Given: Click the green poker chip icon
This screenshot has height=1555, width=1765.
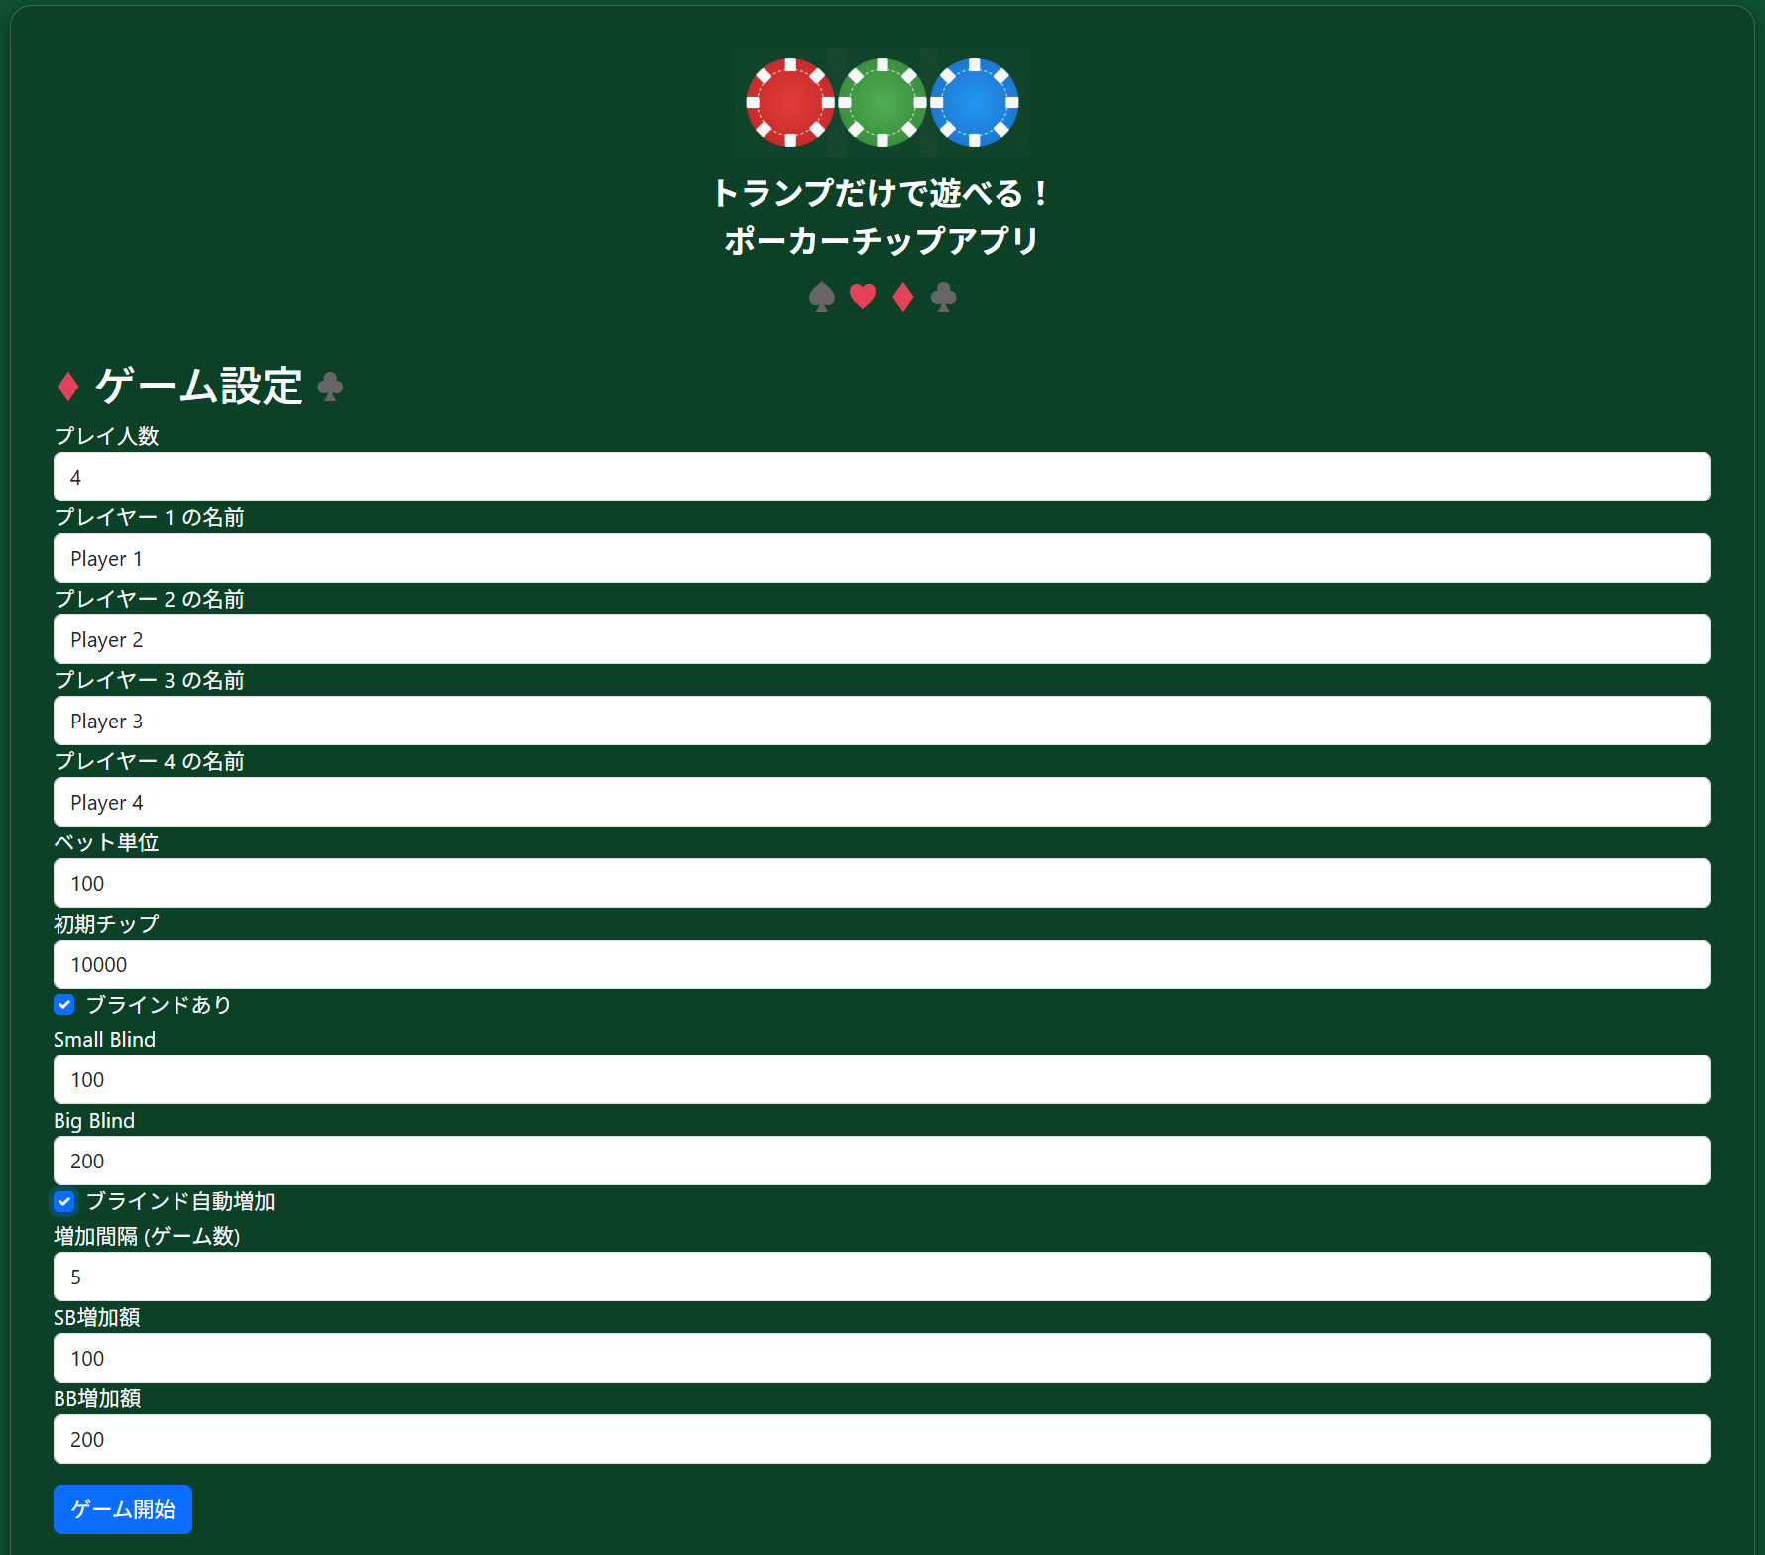Looking at the screenshot, I should tap(882, 102).
